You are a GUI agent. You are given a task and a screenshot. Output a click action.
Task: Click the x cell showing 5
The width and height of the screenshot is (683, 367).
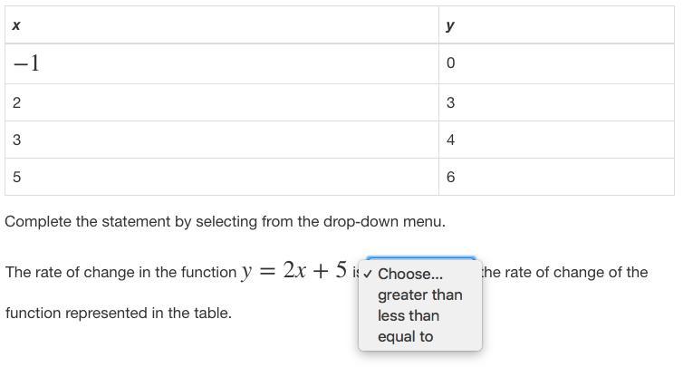click(17, 177)
